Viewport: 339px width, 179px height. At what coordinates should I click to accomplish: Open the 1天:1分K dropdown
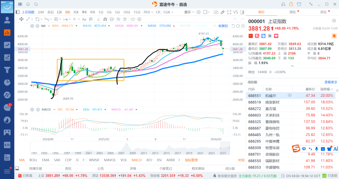coord(164,12)
